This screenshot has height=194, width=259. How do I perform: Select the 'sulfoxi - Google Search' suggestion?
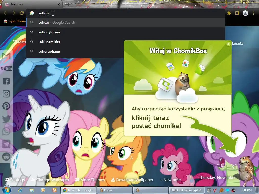(125, 22)
